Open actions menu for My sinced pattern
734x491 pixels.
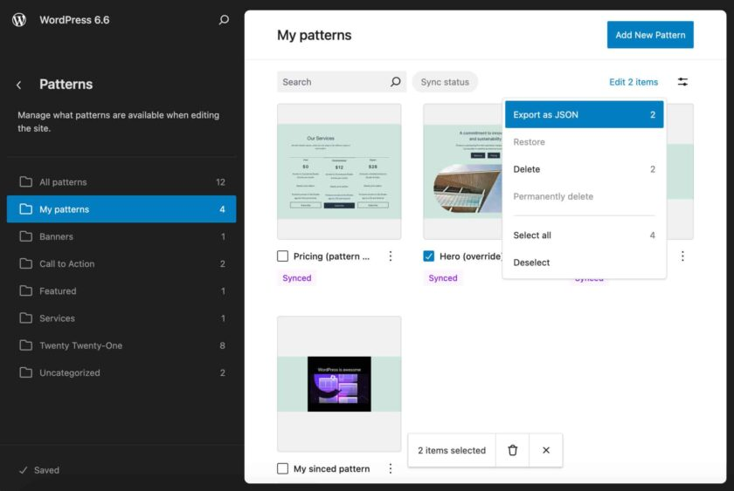click(391, 468)
